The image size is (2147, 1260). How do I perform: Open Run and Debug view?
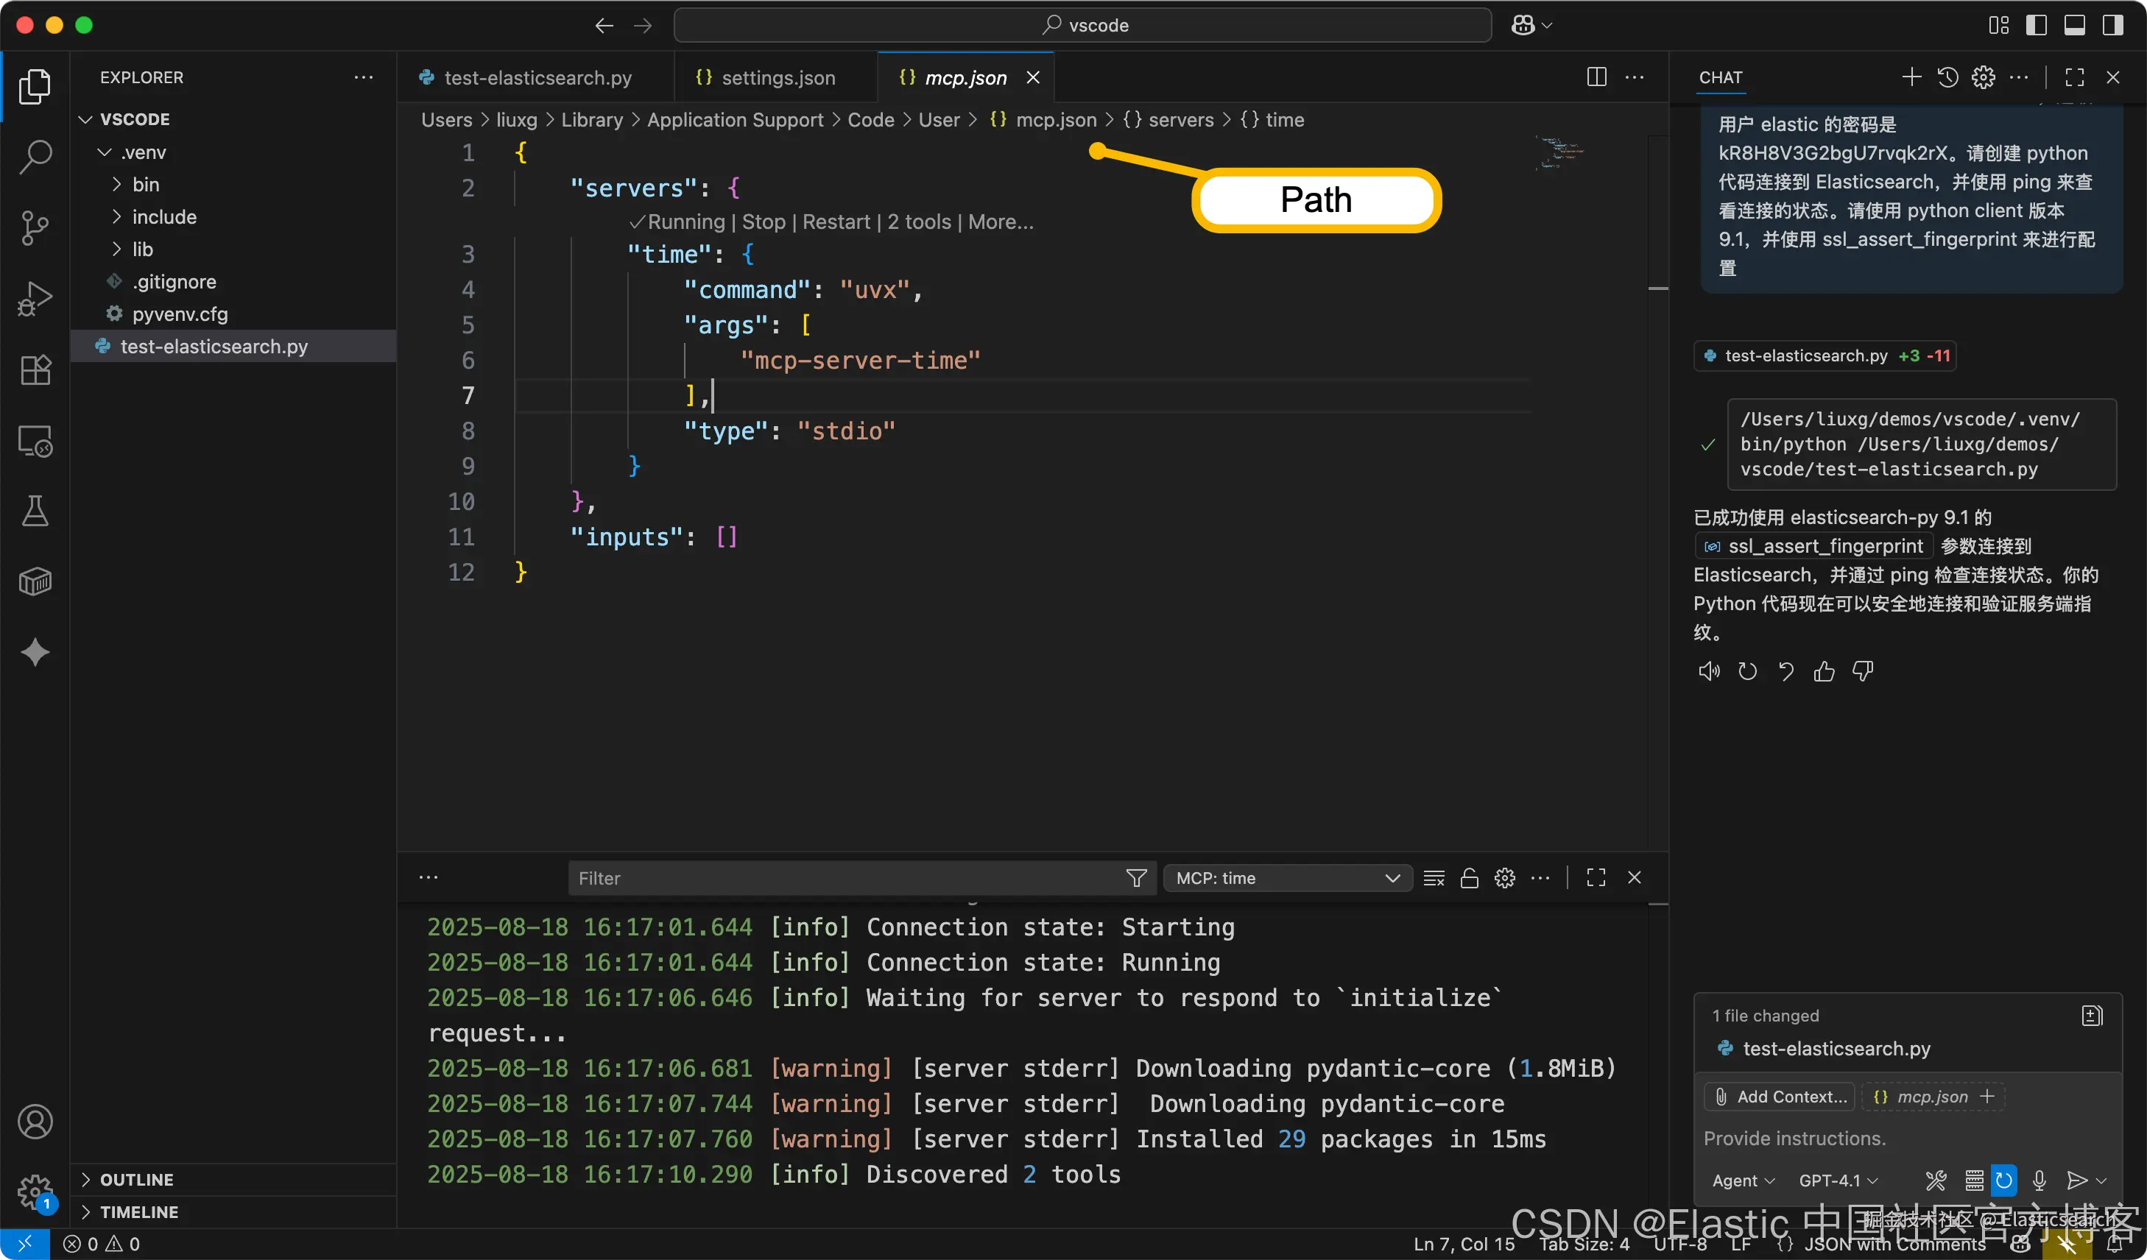(x=35, y=299)
